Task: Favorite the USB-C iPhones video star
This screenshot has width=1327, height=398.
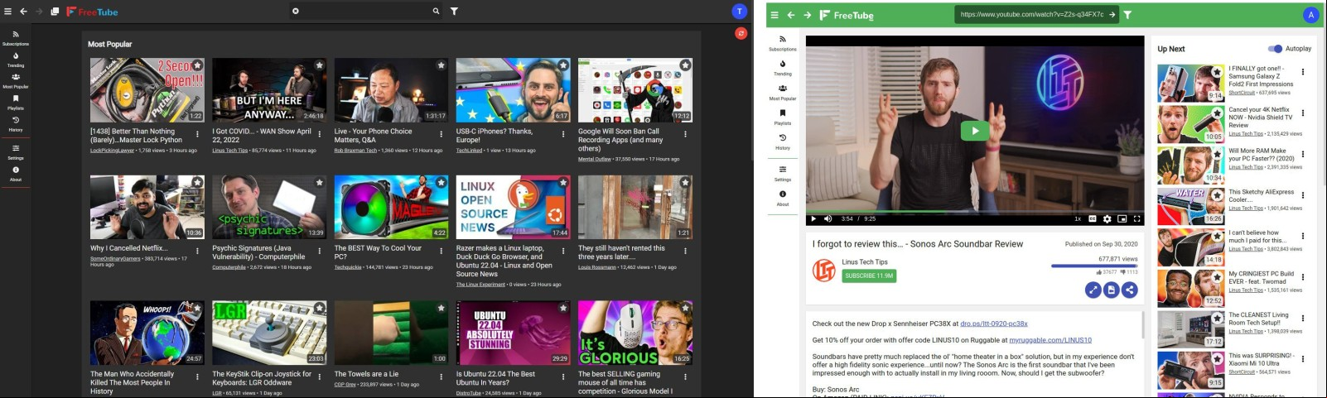Action: (563, 65)
